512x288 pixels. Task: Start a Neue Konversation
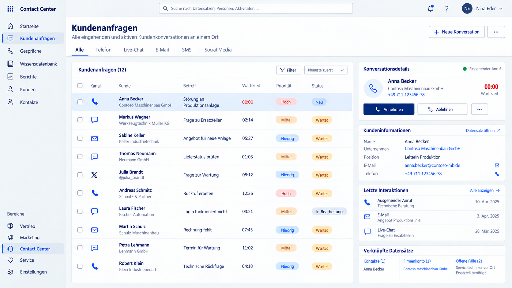pyautogui.click(x=457, y=32)
